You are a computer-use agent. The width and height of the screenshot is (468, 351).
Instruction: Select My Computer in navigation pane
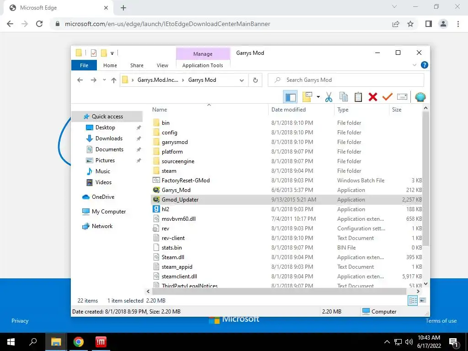(x=109, y=212)
